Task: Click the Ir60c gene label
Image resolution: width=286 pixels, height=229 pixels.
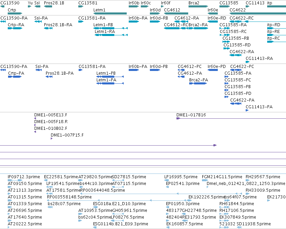Action: 146,3
